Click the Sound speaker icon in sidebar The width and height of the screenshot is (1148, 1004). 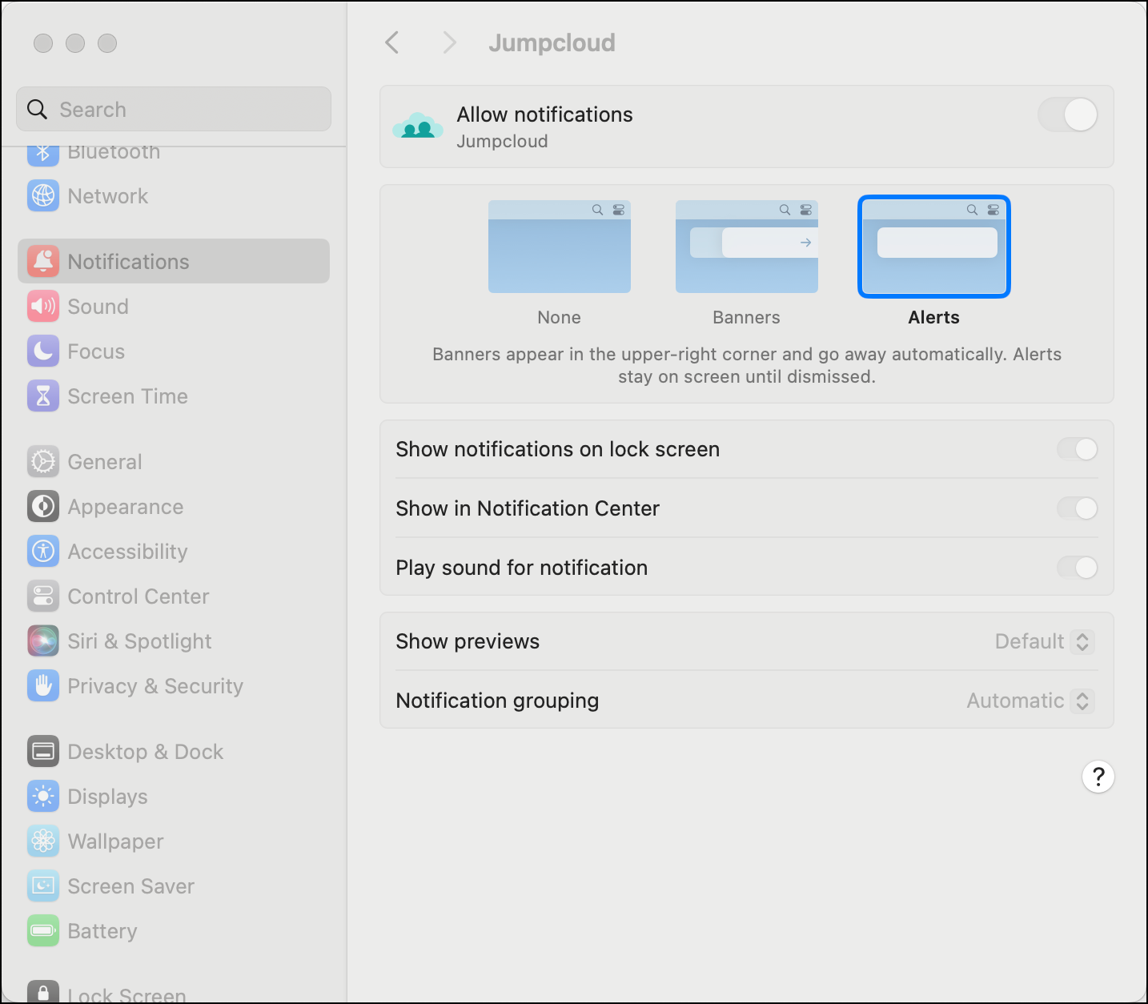click(x=43, y=307)
